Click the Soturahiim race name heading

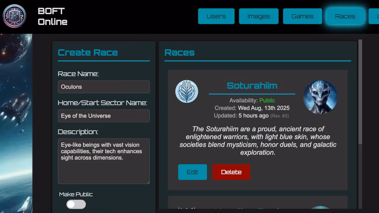pyautogui.click(x=252, y=86)
